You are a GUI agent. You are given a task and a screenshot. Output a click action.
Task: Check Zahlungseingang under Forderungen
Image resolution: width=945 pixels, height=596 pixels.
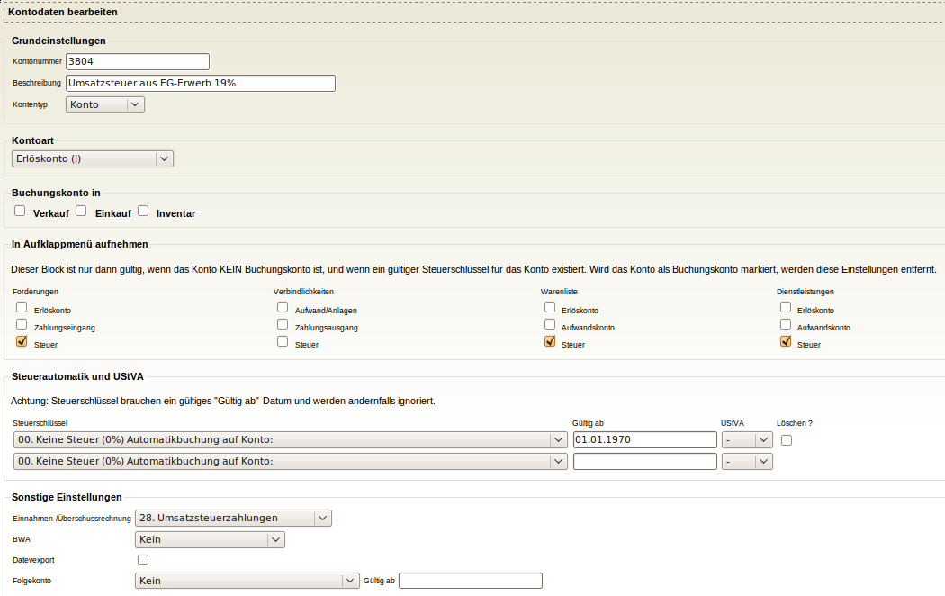click(21, 324)
